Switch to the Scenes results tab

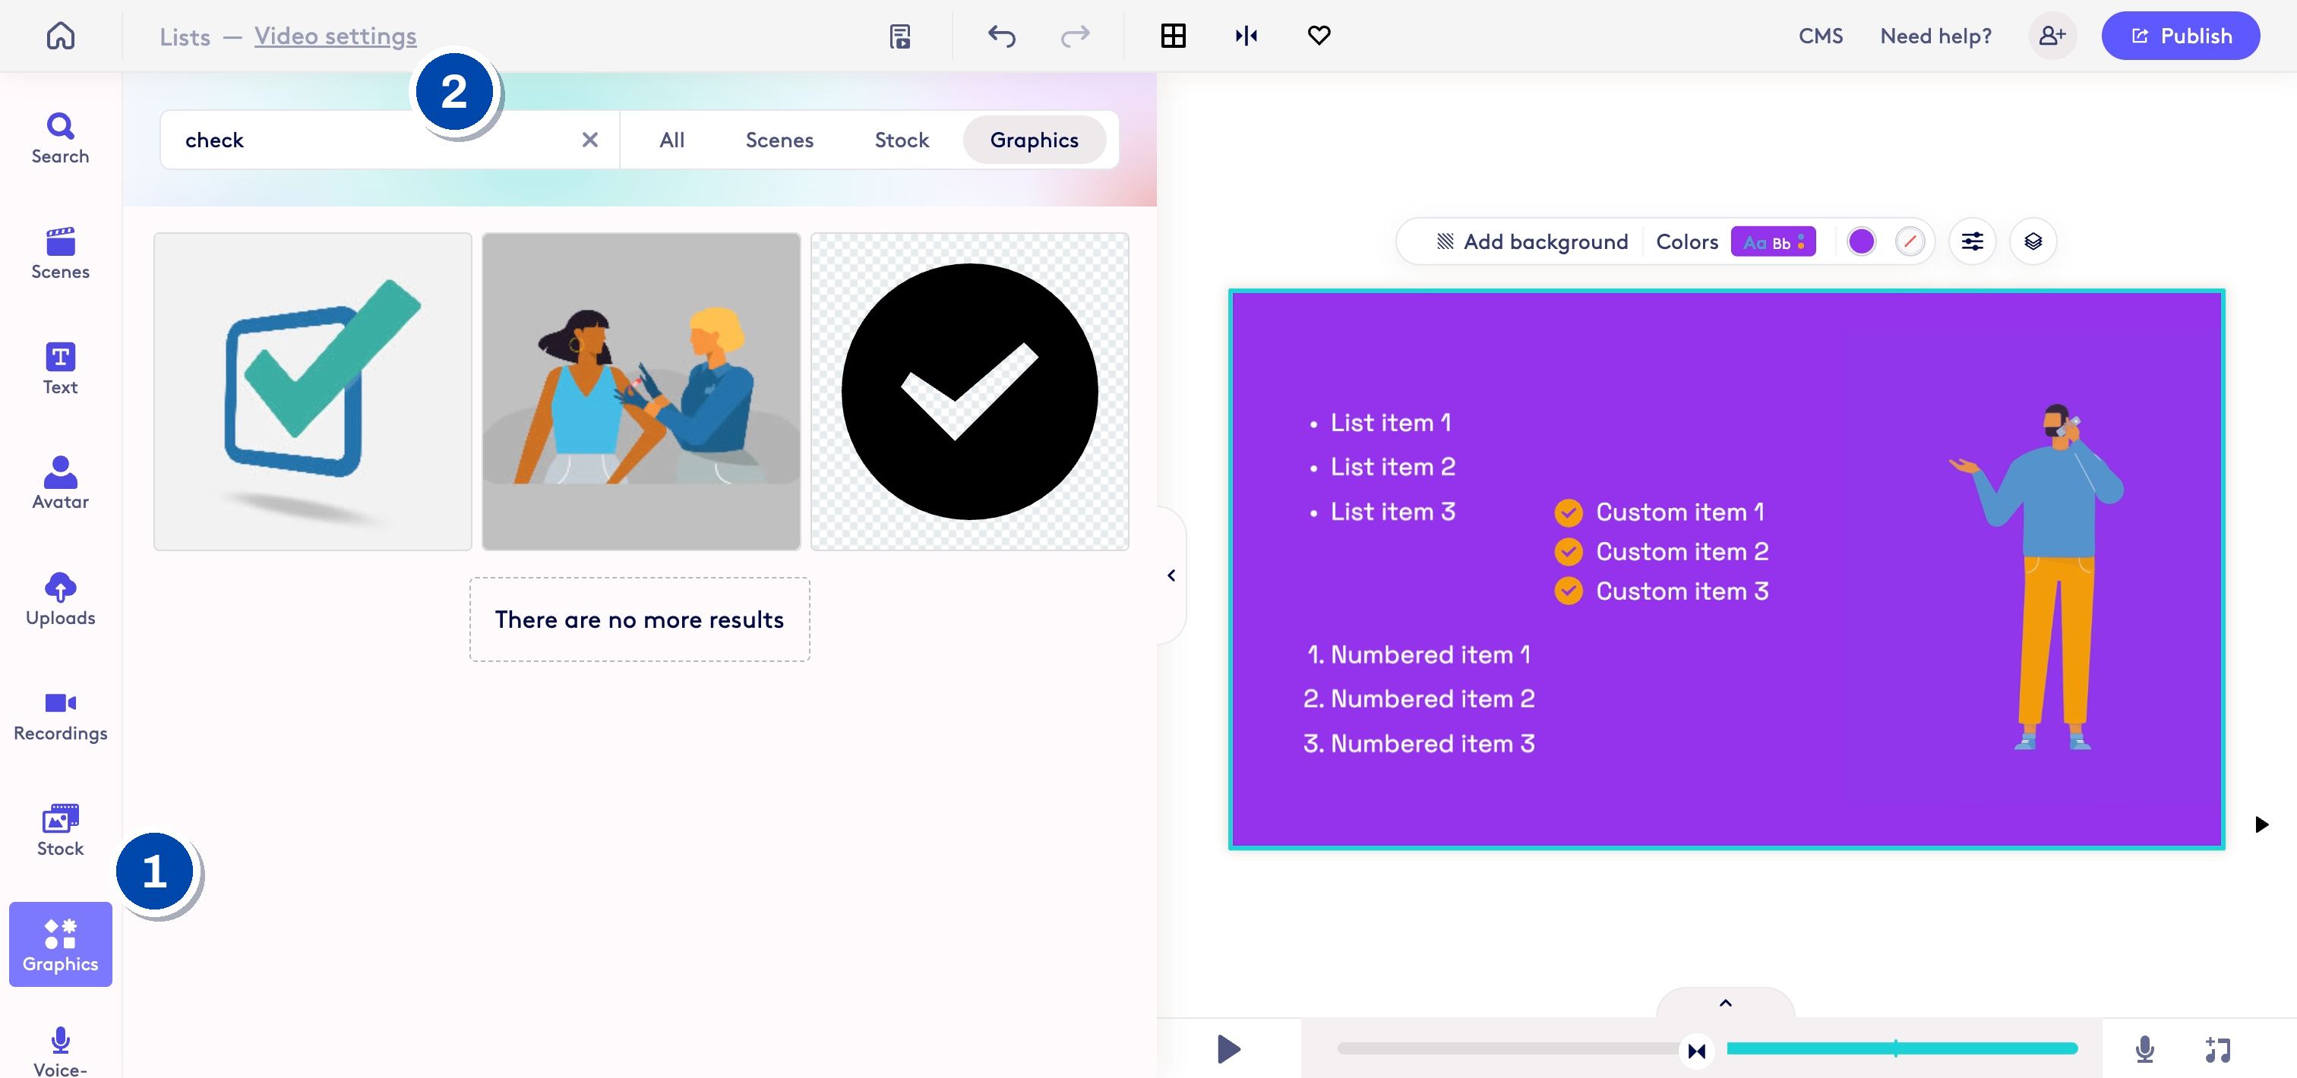coord(779,140)
